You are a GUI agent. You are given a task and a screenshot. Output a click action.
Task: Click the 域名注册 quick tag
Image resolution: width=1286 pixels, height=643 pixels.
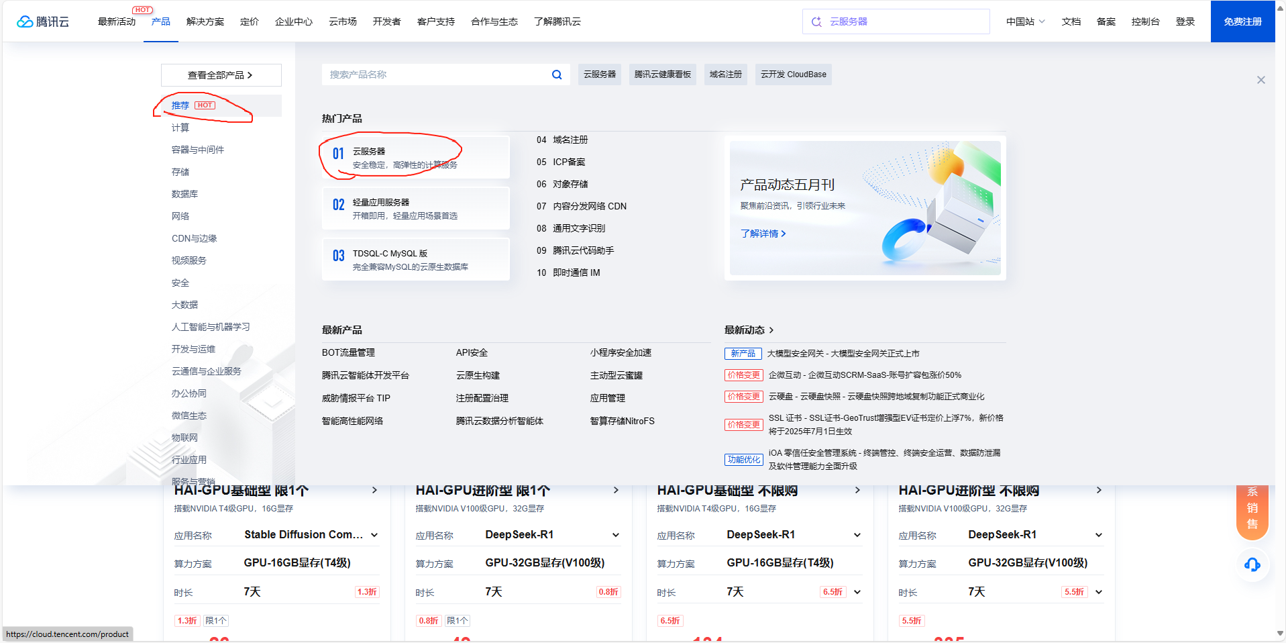[726, 75]
